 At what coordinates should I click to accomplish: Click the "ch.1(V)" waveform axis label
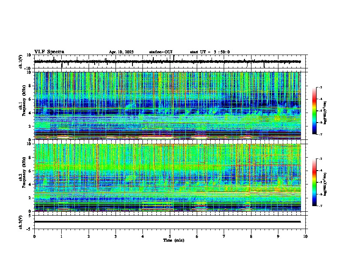click(x=21, y=61)
